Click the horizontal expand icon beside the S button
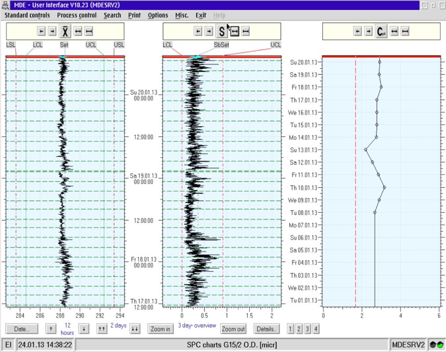The image size is (446, 352). tap(234, 31)
